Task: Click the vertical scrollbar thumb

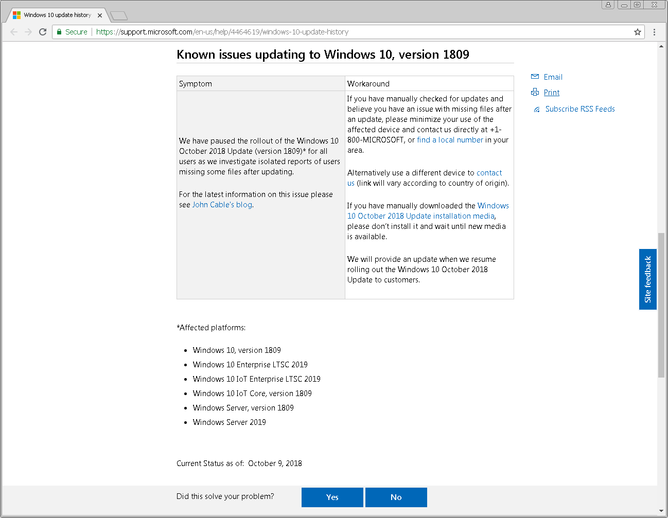Action: [661, 306]
